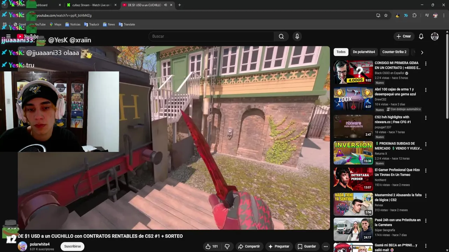Bookmark this page with the star icon

pos(386,15)
